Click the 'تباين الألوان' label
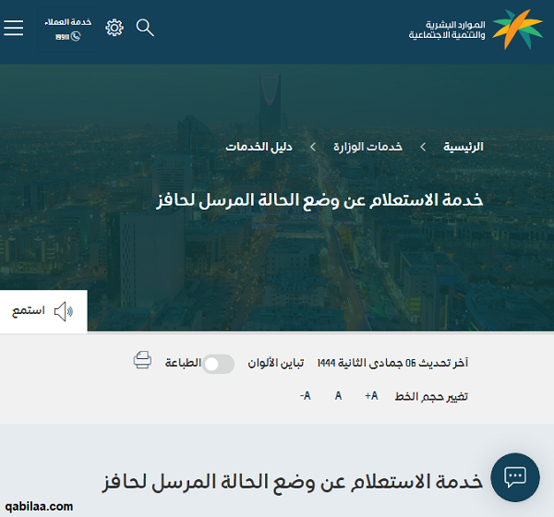The width and height of the screenshot is (554, 517). [x=275, y=363]
